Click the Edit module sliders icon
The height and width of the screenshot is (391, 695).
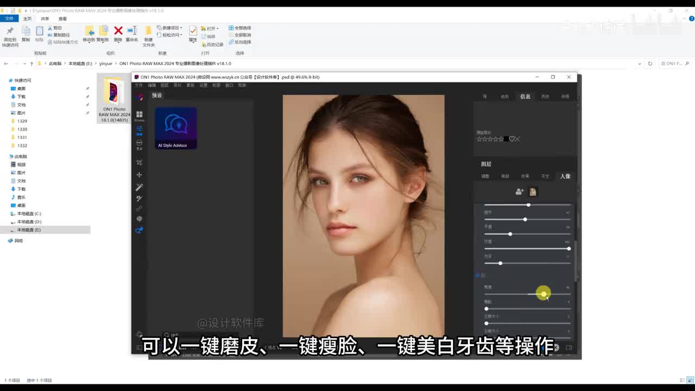[139, 129]
